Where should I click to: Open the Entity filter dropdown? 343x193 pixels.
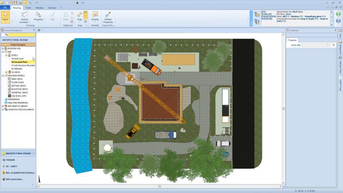tap(328, 45)
